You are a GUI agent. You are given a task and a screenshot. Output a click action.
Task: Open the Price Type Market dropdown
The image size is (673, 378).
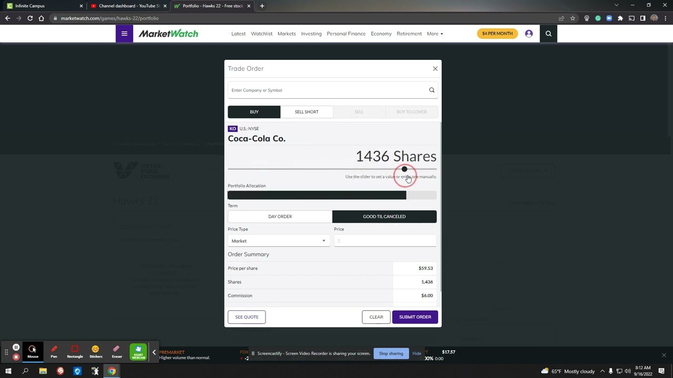pyautogui.click(x=279, y=241)
